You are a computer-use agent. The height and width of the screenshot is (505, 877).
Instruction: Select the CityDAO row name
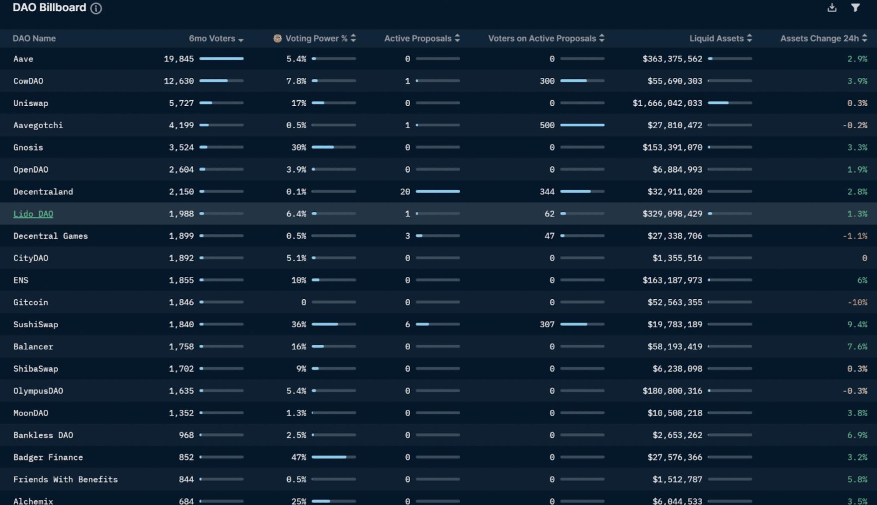point(31,258)
